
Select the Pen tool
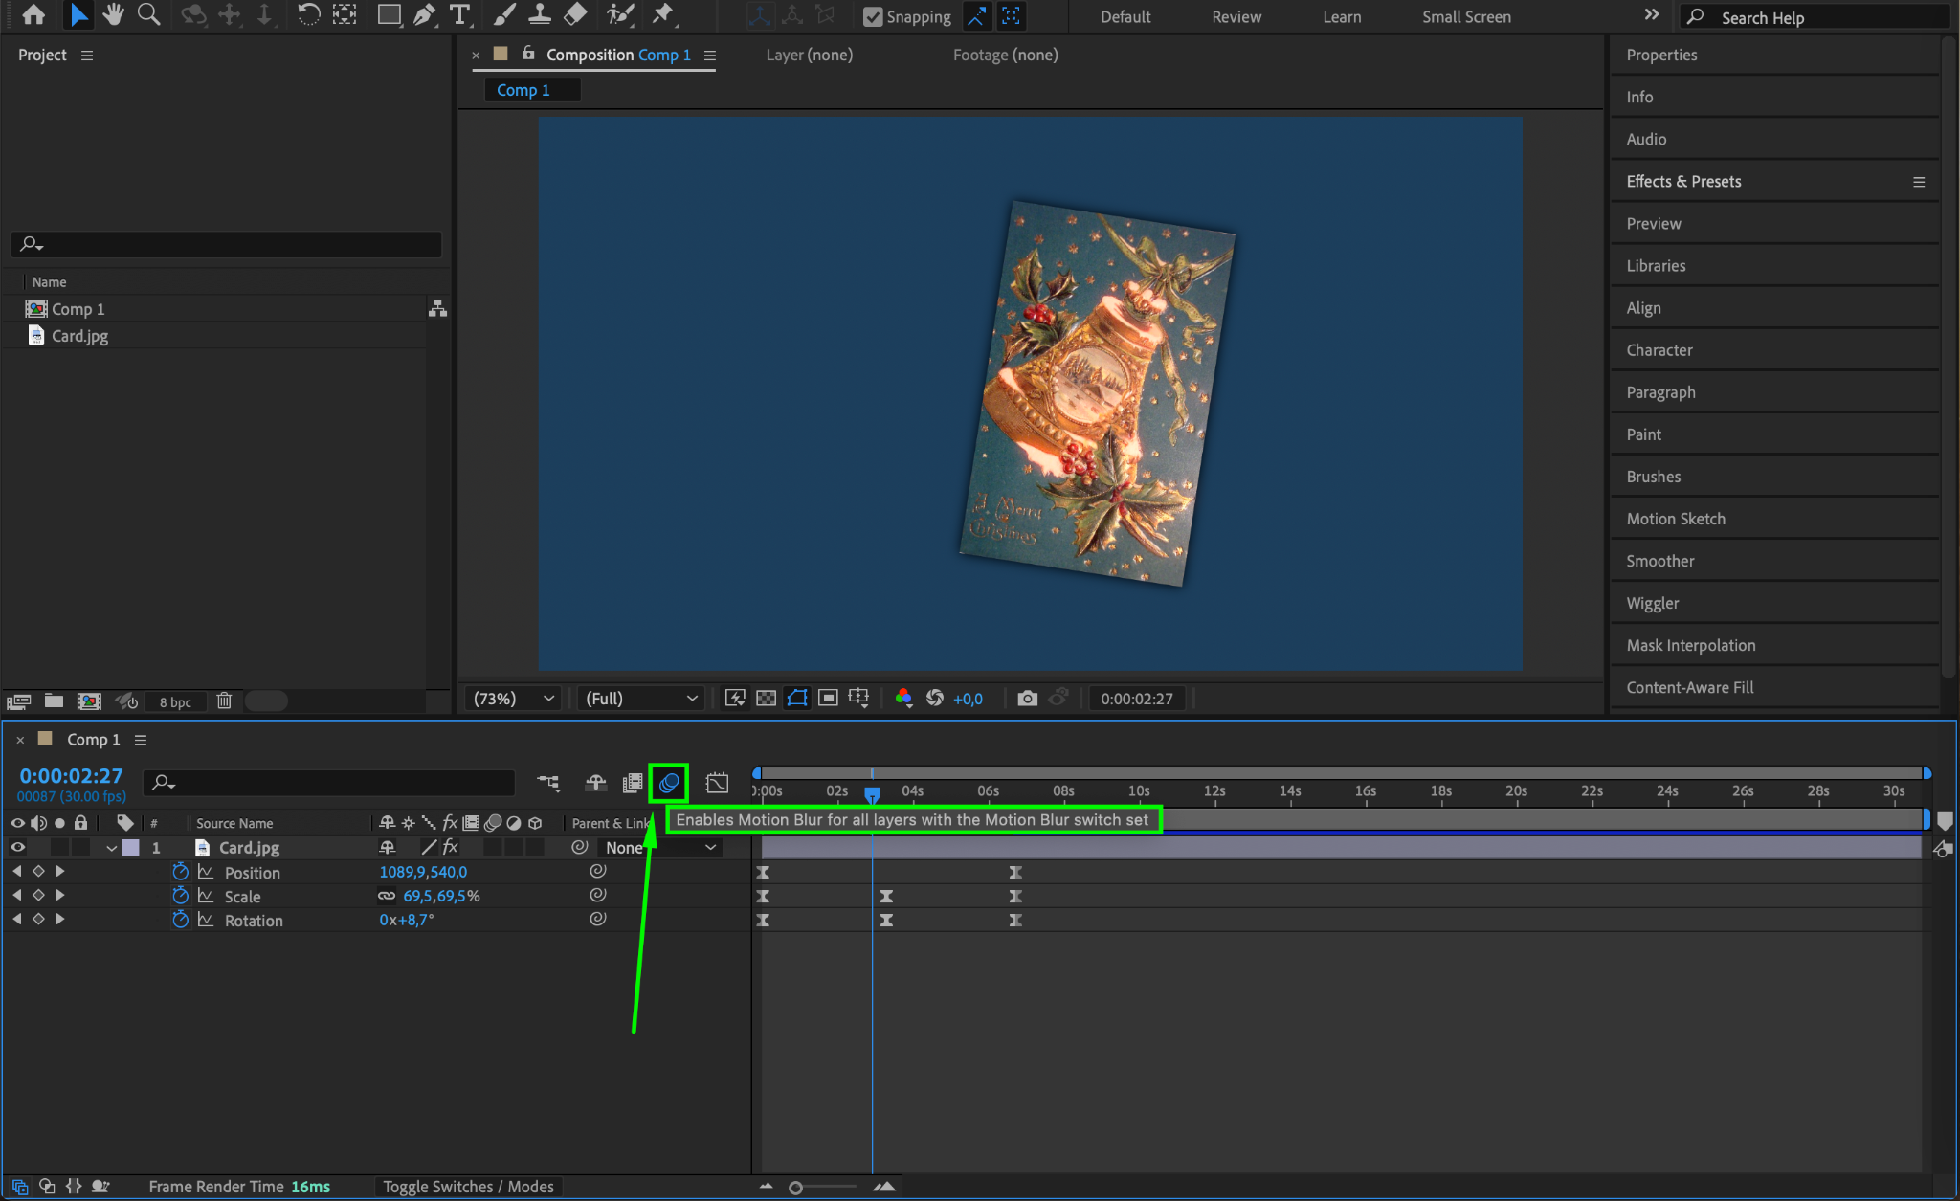pos(424,14)
